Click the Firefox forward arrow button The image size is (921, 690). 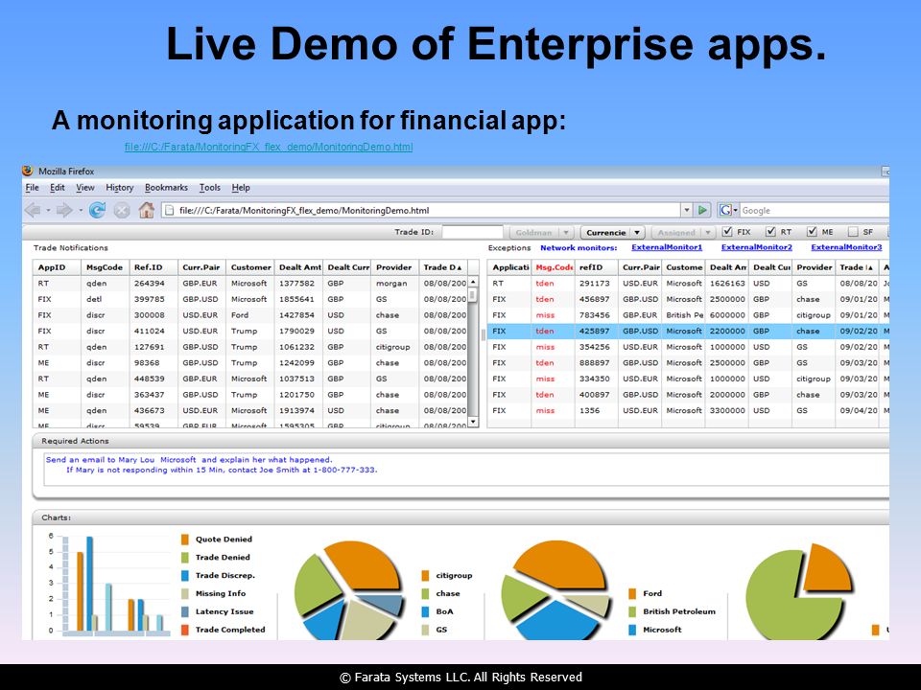64,210
